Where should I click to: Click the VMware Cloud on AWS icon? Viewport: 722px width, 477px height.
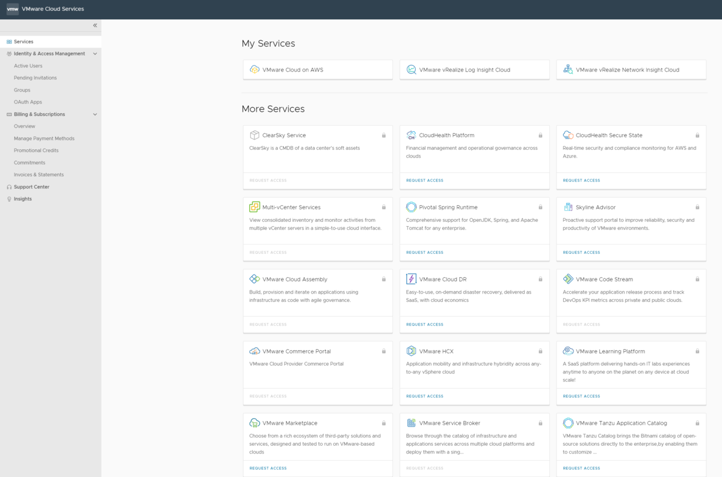coord(255,70)
